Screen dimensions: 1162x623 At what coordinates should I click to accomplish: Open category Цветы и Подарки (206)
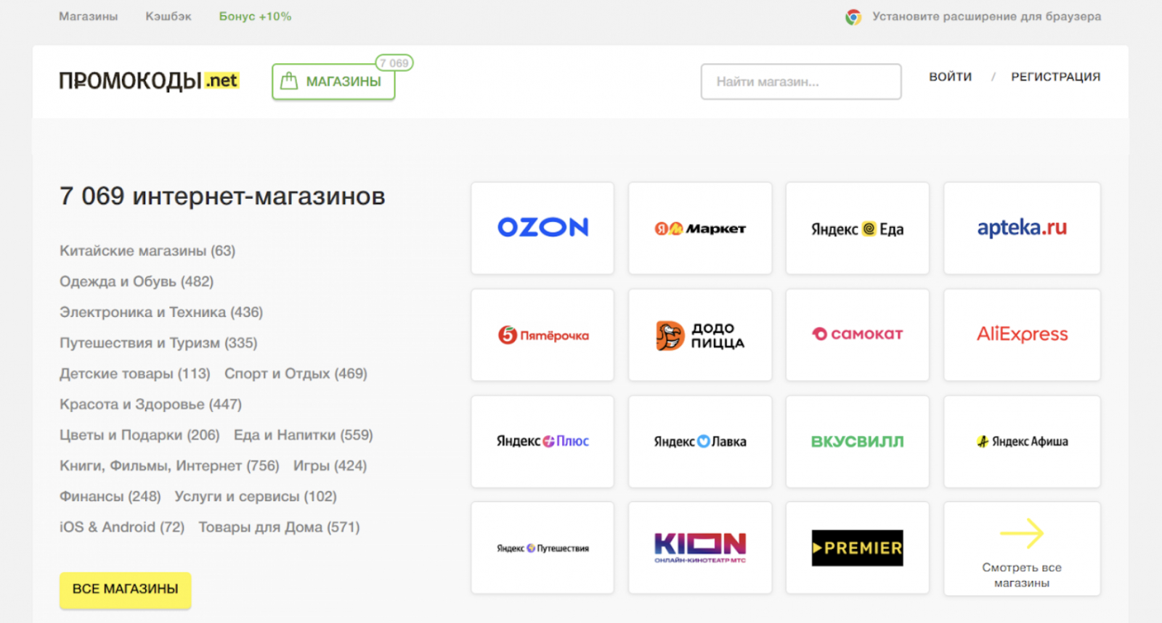point(139,435)
